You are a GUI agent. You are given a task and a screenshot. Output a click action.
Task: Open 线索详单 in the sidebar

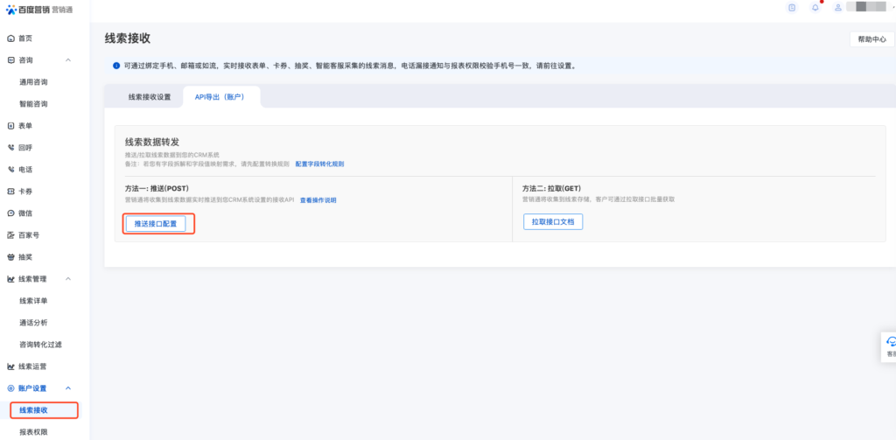coord(33,301)
